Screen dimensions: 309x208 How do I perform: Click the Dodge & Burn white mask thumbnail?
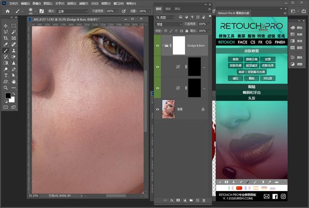(x=179, y=45)
